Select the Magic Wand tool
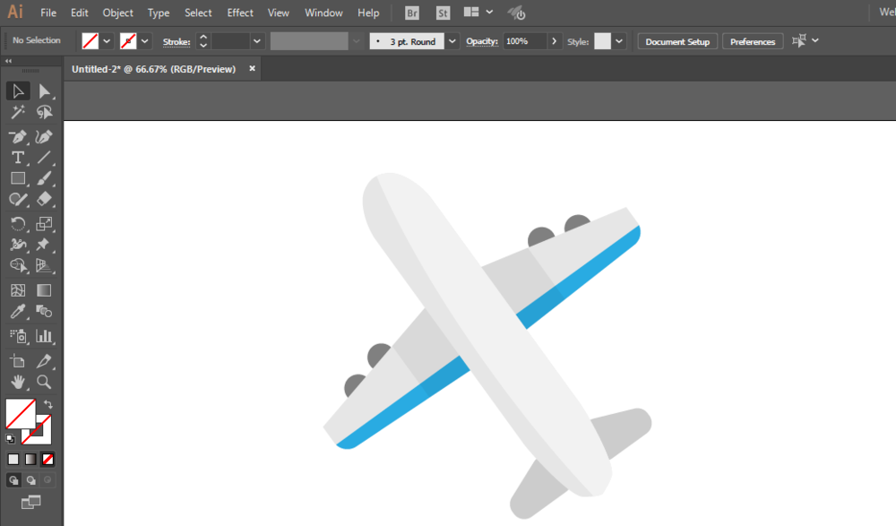 17,112
